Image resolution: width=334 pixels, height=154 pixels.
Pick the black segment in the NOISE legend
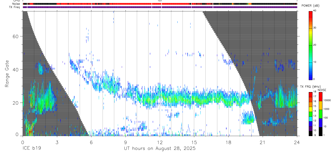pos(320,131)
